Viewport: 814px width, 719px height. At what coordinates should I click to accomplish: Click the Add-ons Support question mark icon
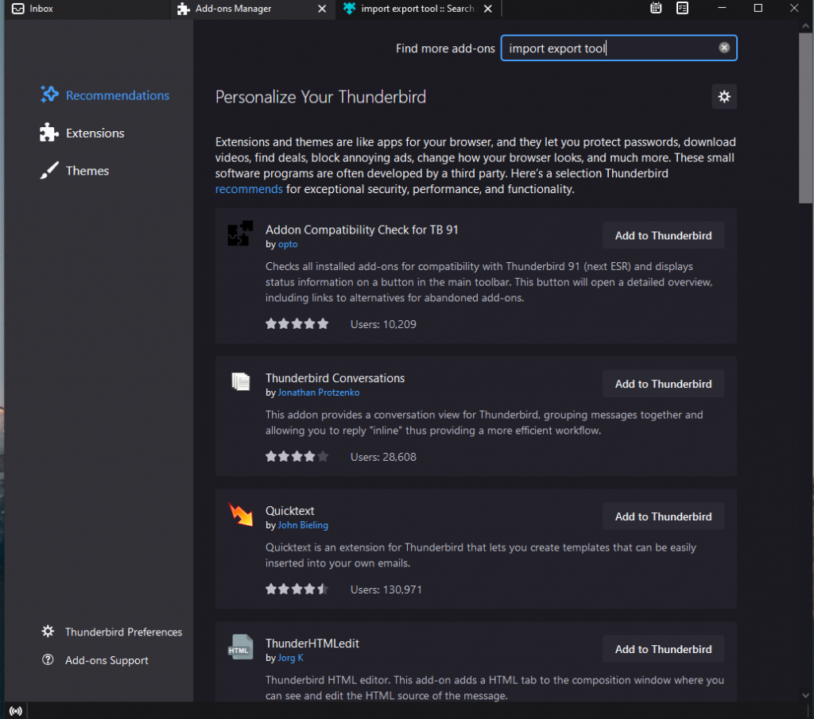pyautogui.click(x=48, y=660)
